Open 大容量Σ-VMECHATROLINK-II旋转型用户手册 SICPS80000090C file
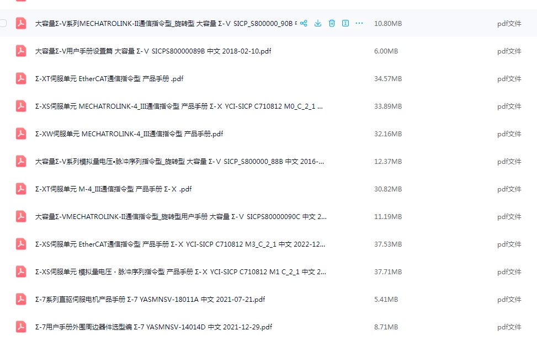537x341 pixels. (x=181, y=216)
